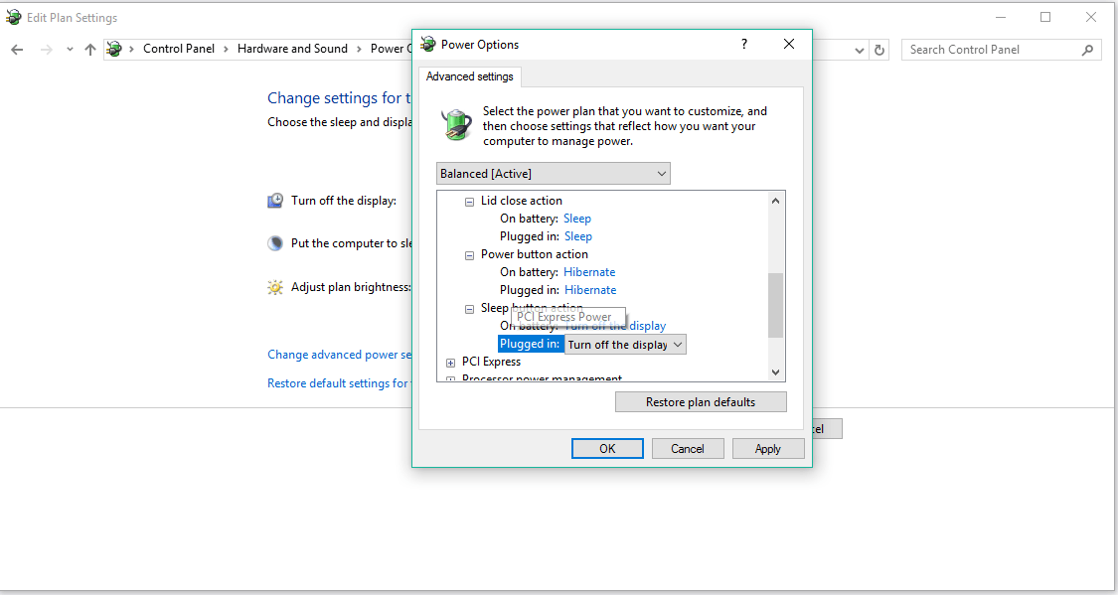Expand the address bar history dropdown

[x=860, y=50]
